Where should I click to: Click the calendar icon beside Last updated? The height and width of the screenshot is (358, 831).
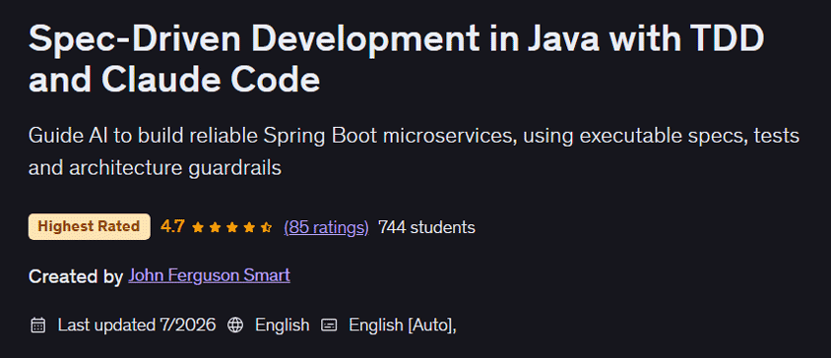point(38,325)
